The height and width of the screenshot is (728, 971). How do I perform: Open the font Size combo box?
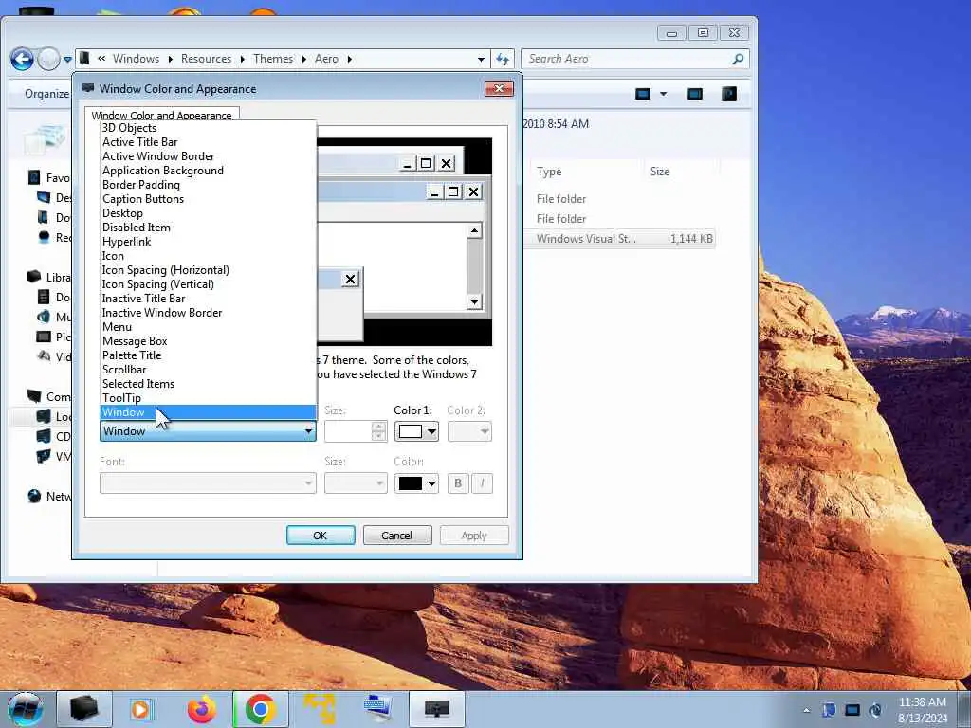(356, 483)
